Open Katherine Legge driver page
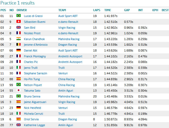The width and height of the screenshot is (169, 128). (x=34, y=125)
